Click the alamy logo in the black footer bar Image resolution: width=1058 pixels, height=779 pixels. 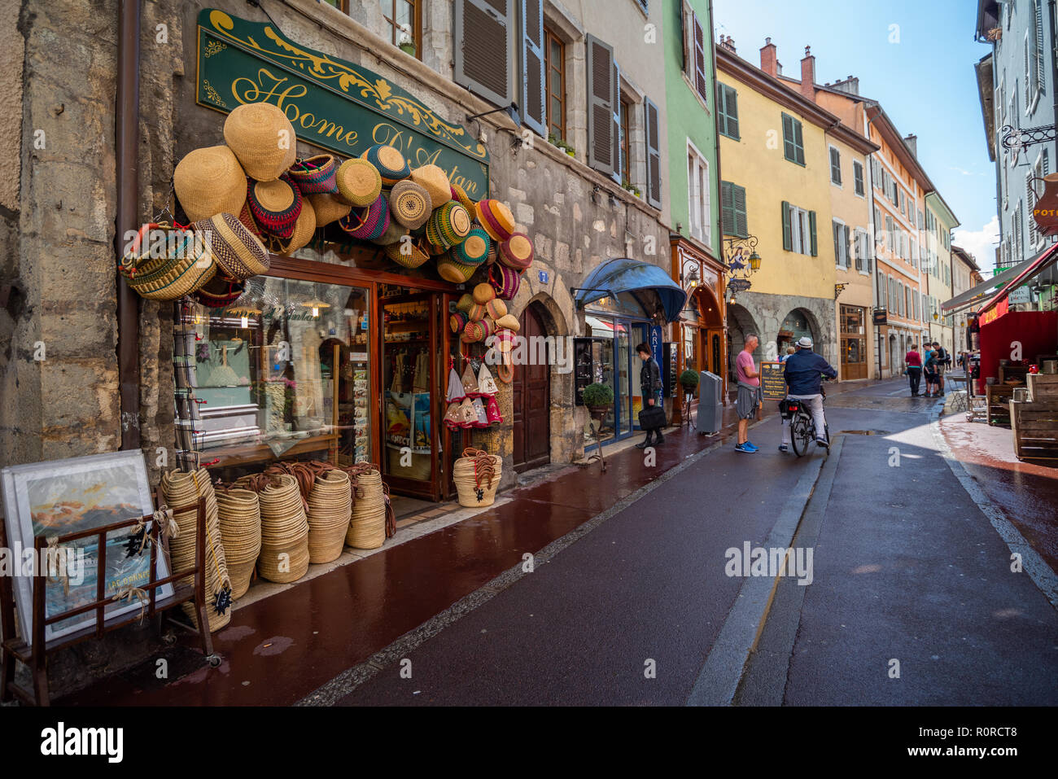click(x=81, y=742)
